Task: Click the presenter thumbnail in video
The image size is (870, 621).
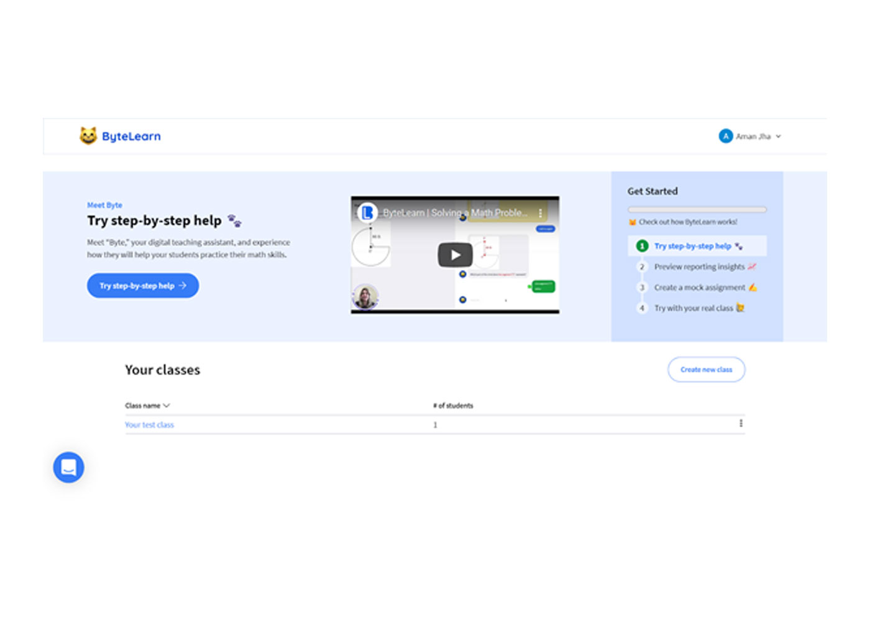Action: pyautogui.click(x=365, y=296)
